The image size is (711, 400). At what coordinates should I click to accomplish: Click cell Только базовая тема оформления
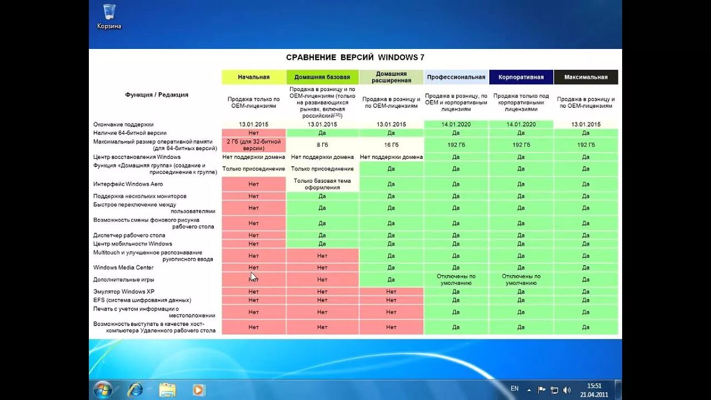click(x=322, y=184)
